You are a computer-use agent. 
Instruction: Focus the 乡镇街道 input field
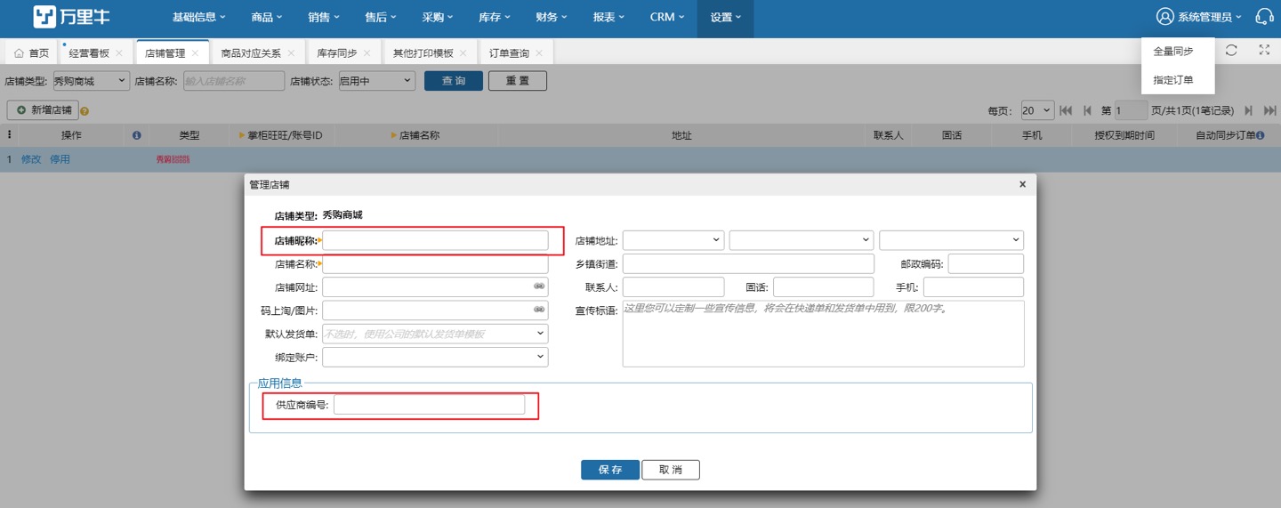(748, 264)
